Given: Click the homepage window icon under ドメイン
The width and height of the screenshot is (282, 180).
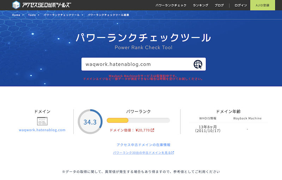Looking at the screenshot, I should click(42, 121).
